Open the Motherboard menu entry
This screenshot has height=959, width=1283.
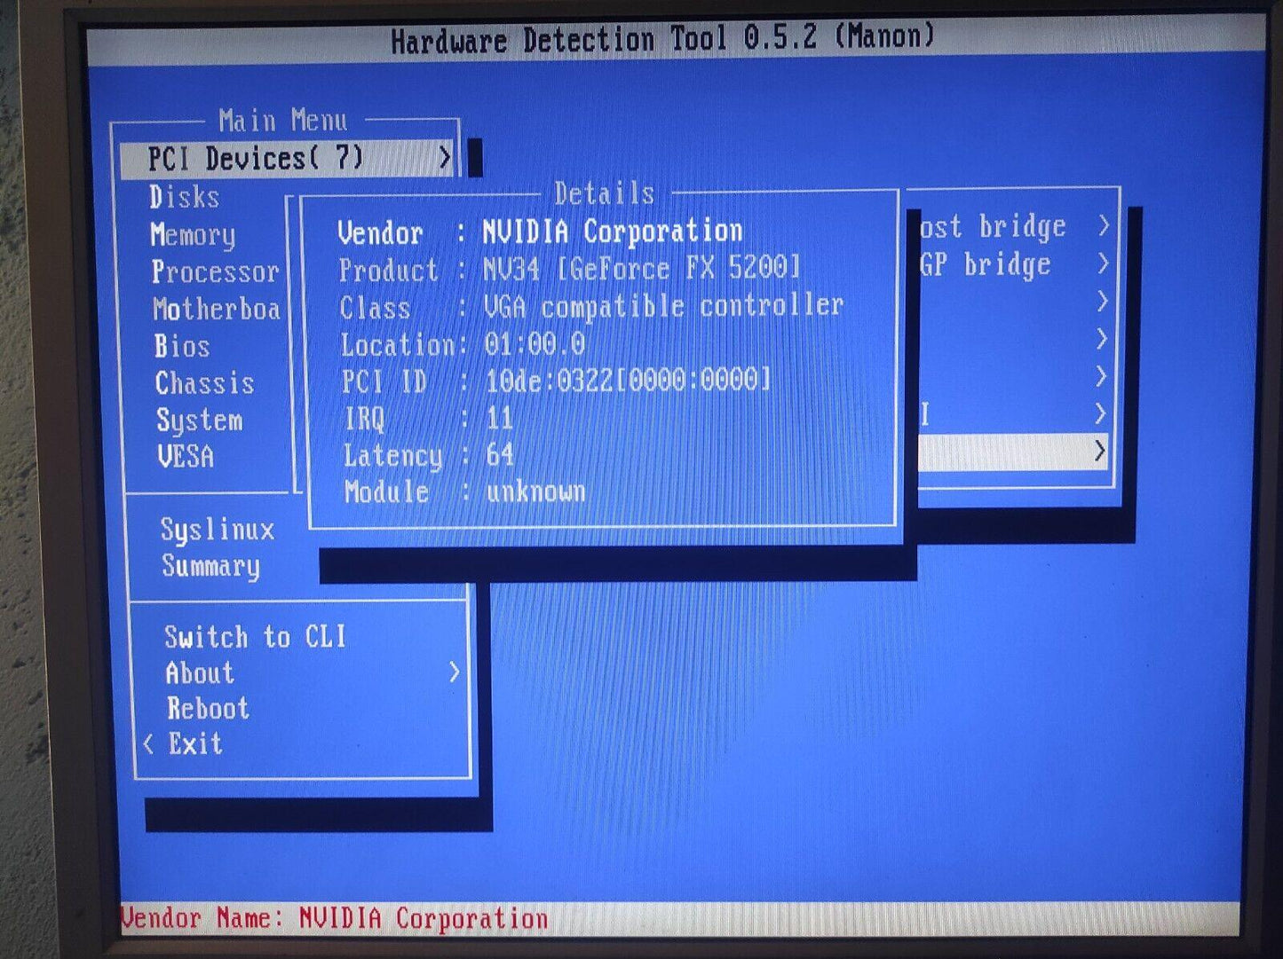(216, 309)
